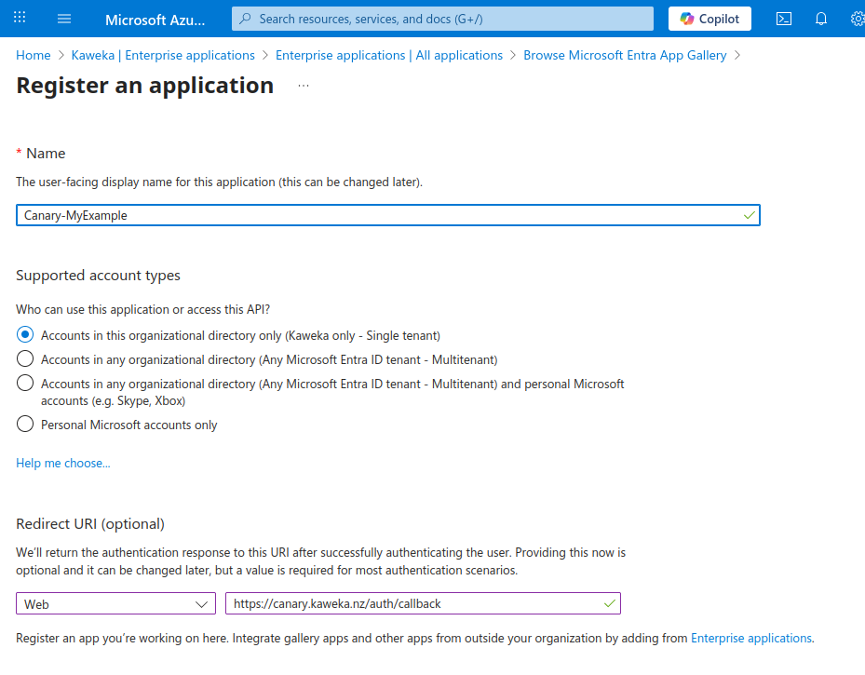Click the search magnifier in the search bar
Image resolution: width=865 pixels, height=675 pixels.
coord(243,18)
